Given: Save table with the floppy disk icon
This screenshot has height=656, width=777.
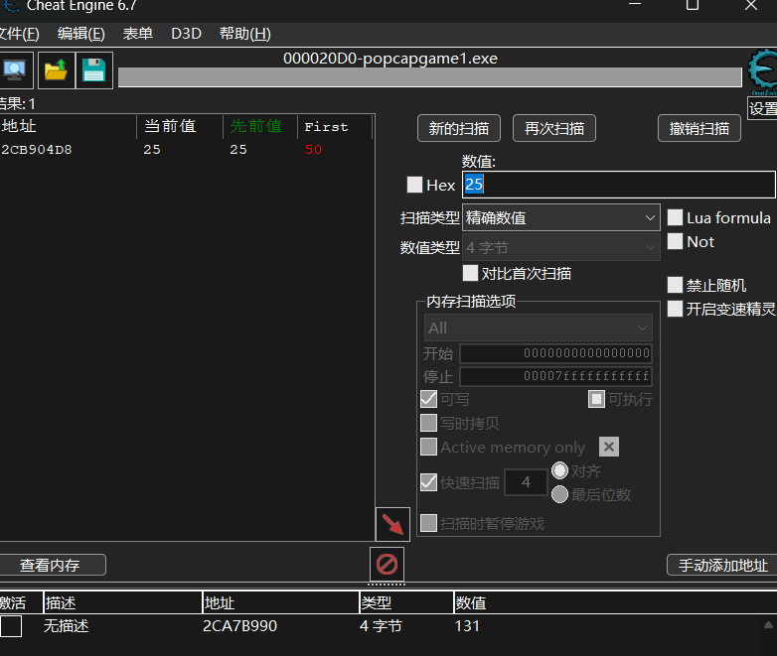Looking at the screenshot, I should coord(94,70).
